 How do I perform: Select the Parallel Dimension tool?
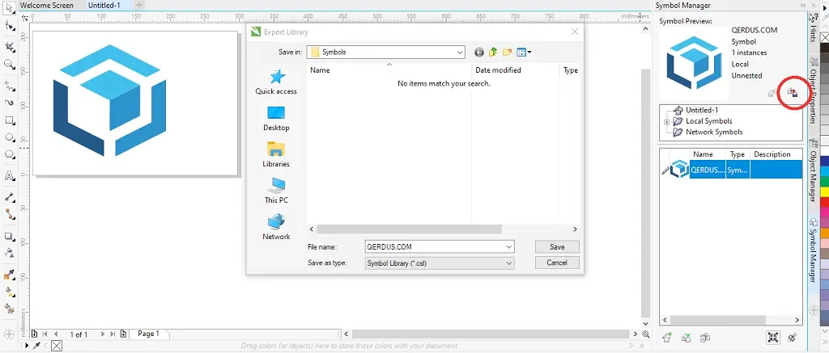[x=9, y=197]
